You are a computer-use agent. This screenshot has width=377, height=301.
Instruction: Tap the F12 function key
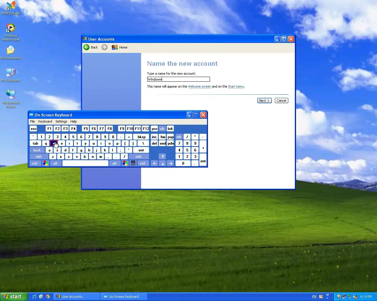coord(146,129)
